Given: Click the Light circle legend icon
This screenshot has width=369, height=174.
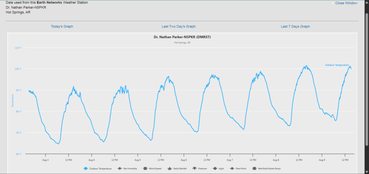Looking at the screenshot, I should tap(215, 168).
